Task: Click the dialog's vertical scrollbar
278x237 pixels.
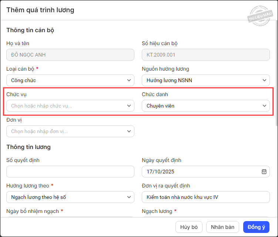Action: point(276,74)
